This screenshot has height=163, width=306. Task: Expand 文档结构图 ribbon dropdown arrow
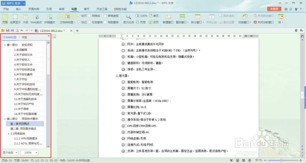click(x=75, y=22)
